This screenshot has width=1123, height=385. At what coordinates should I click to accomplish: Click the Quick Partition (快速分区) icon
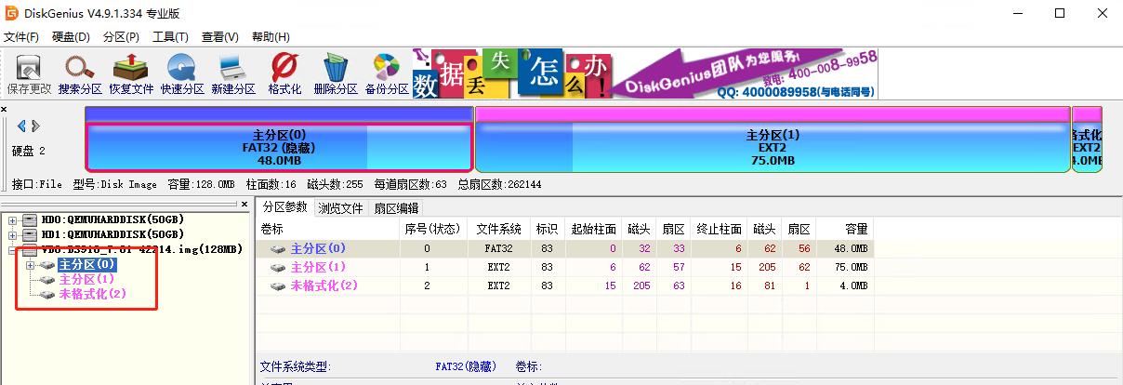pyautogui.click(x=182, y=74)
